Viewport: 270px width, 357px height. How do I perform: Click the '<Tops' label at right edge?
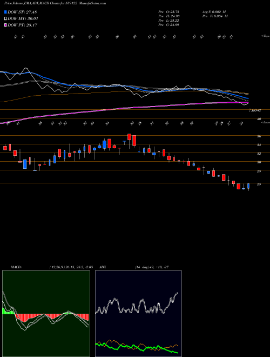pos(265,36)
